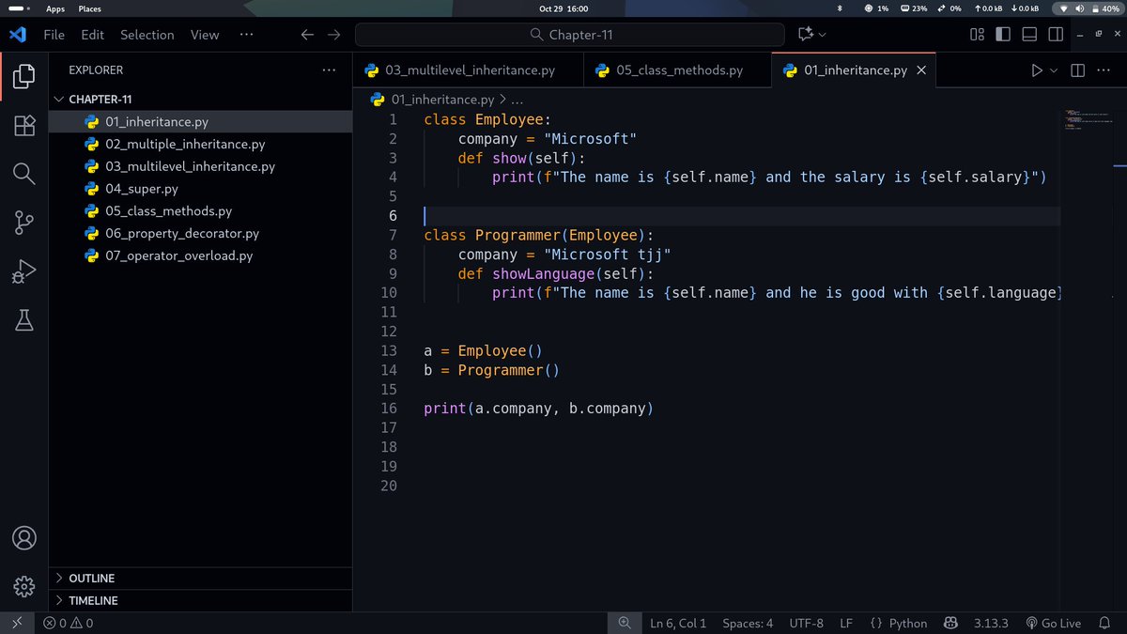The height and width of the screenshot is (634, 1127).
Task: Open the Search view
Action: pyautogui.click(x=24, y=174)
